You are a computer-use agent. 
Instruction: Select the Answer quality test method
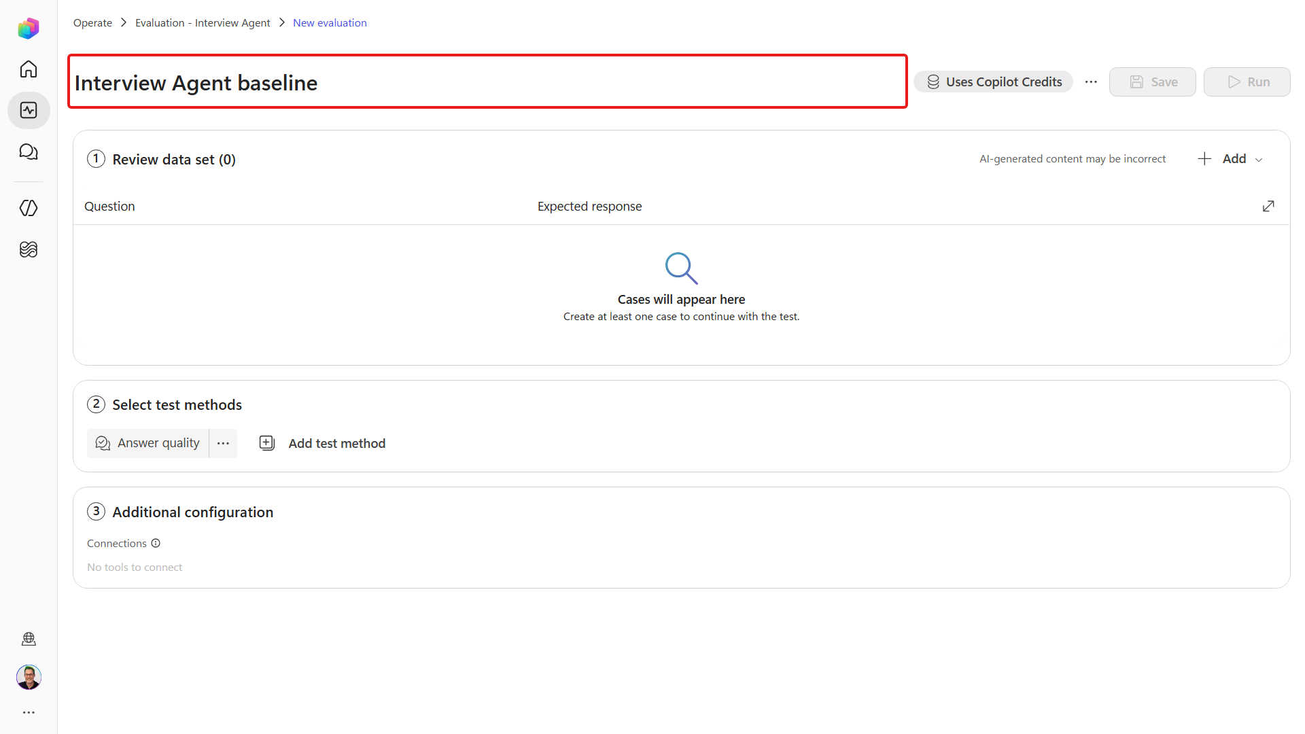147,443
